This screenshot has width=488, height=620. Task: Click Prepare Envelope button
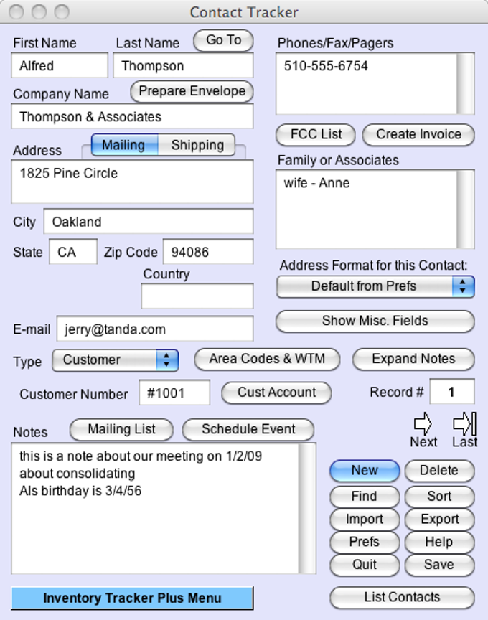(192, 91)
